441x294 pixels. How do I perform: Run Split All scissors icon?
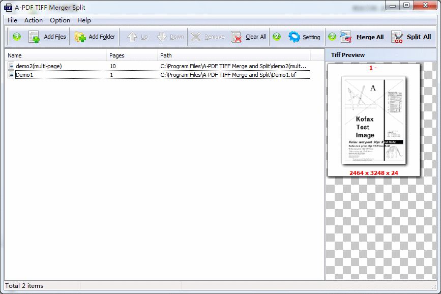click(x=397, y=37)
